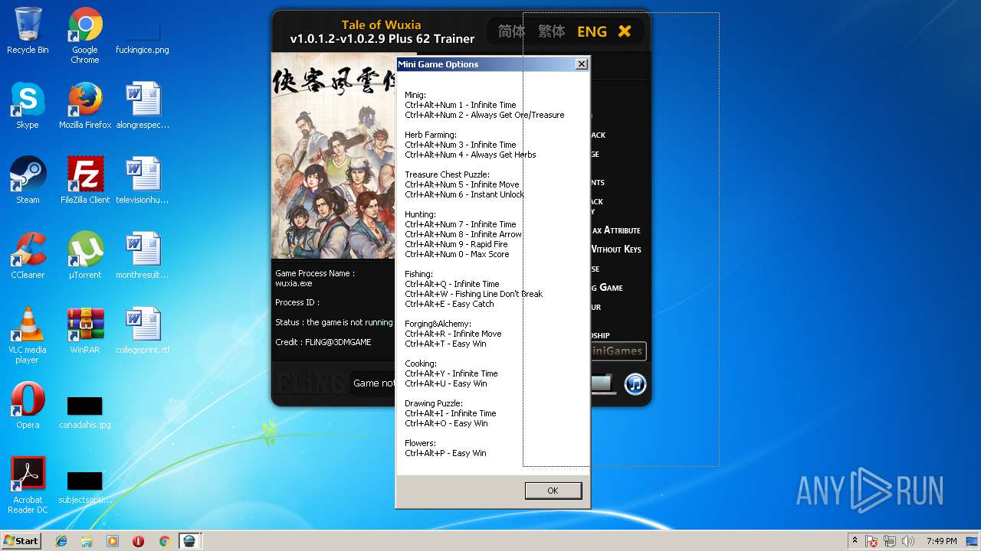Switch trainer language to Traditional Chinese 繁体
This screenshot has height=551, width=981.
point(551,31)
